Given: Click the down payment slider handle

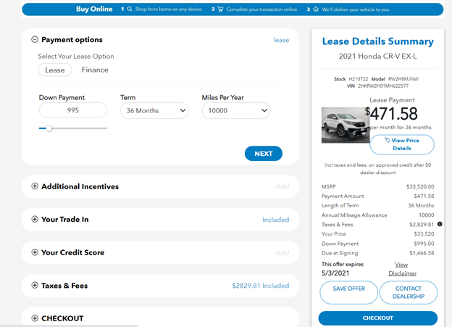Looking at the screenshot, I should [x=49, y=128].
